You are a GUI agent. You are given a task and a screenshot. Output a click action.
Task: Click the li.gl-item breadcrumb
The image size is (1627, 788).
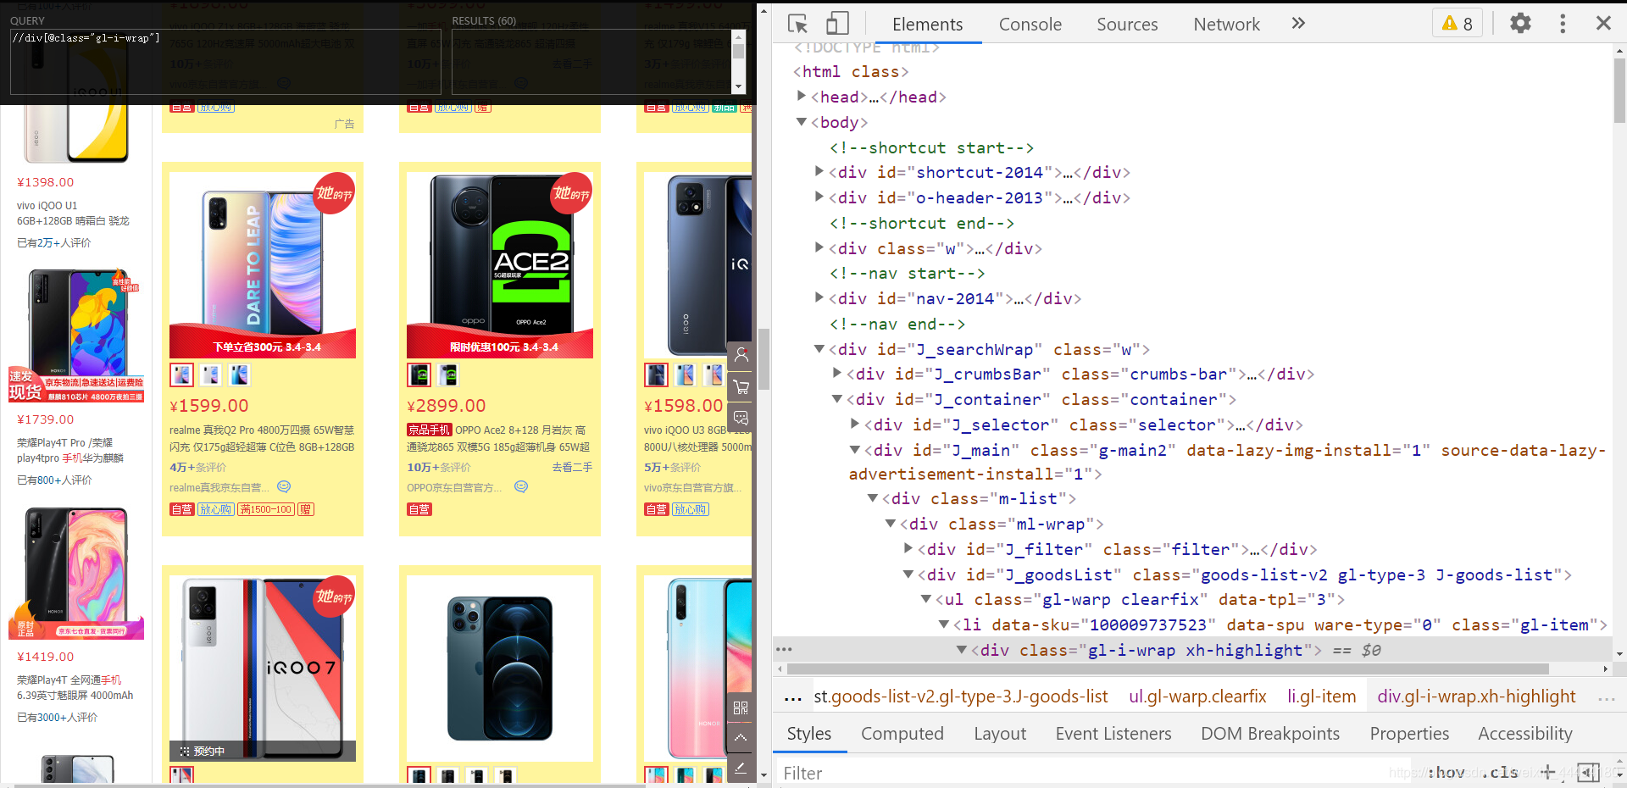coord(1322,696)
